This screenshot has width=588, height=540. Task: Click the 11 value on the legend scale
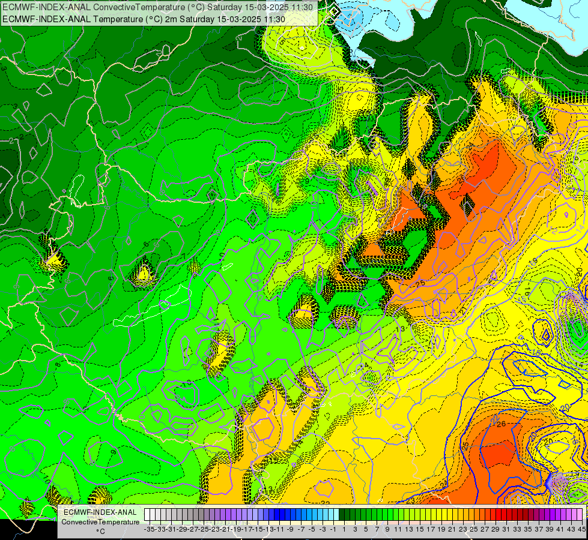[398, 529]
